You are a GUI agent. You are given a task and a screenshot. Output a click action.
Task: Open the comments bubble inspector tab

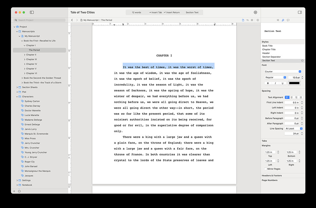[x=288, y=20]
